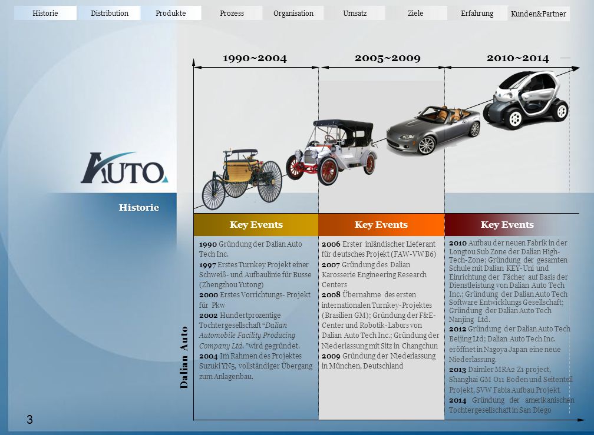Viewport: 594px width, 435px height.
Task: Select the 2014 San Diego Tochtergesellschaft entry
Action: 511,405
